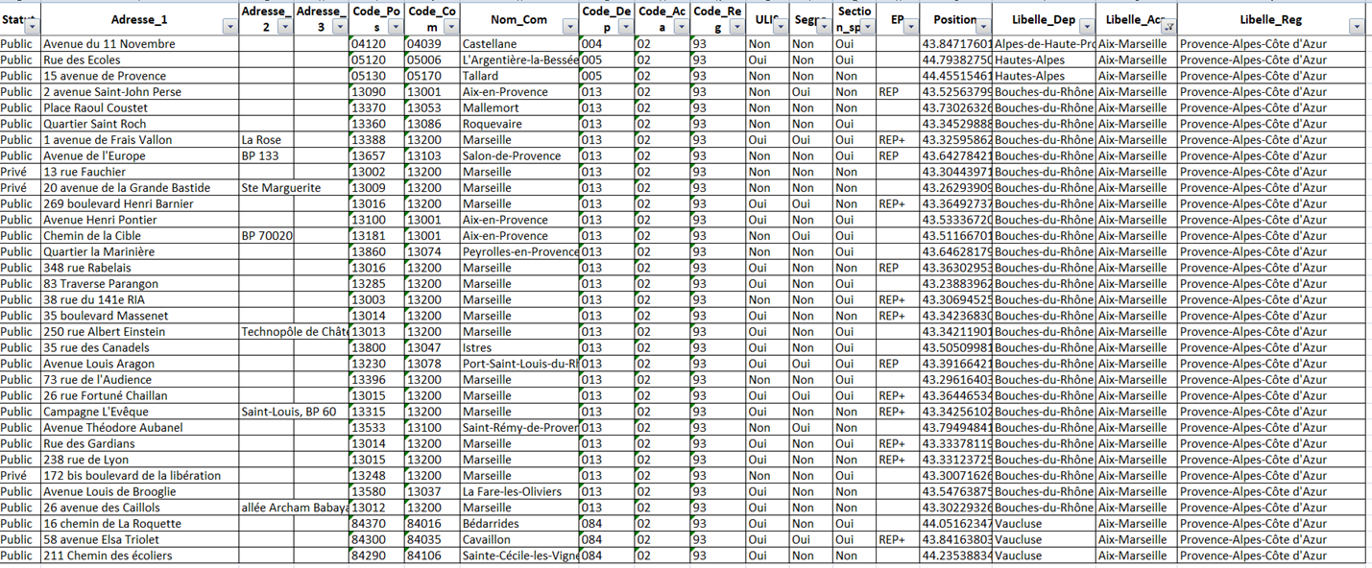
Task: Select the 'Istres' commune cell
Action: click(x=519, y=347)
